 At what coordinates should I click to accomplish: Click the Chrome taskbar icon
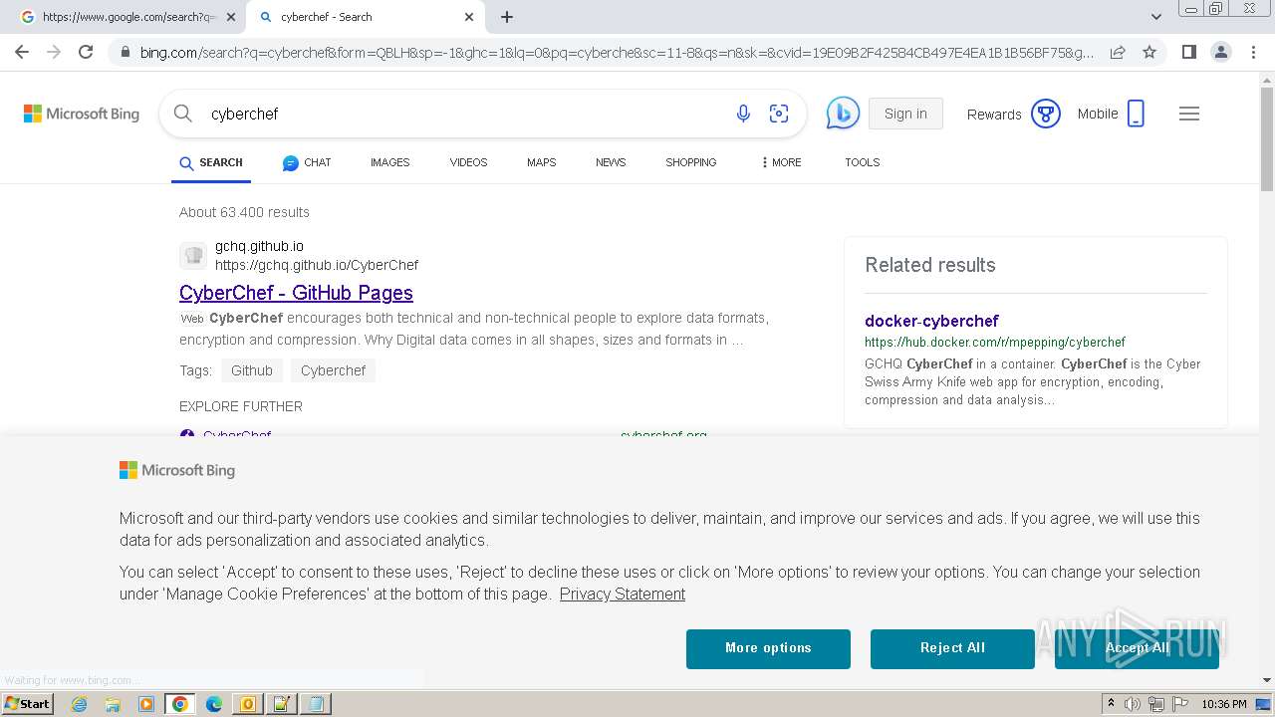click(x=180, y=704)
